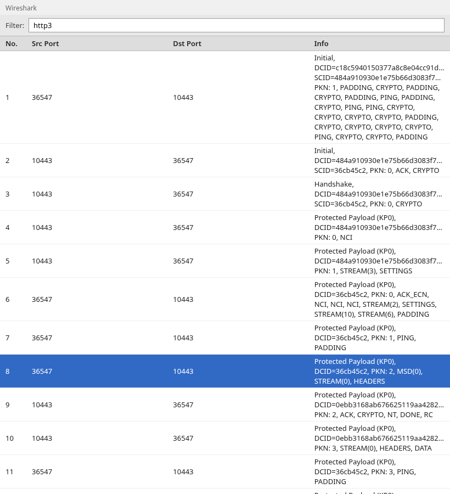Click the Src Port column header
The image size is (450, 494).
pos(45,43)
